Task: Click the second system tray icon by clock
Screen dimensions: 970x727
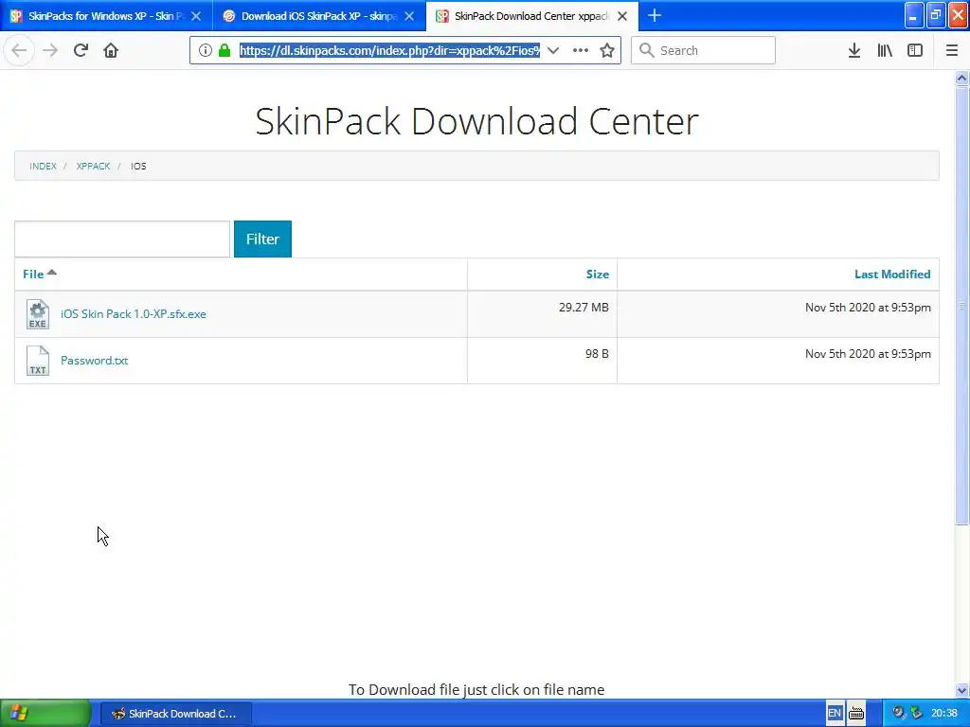Action: (916, 713)
